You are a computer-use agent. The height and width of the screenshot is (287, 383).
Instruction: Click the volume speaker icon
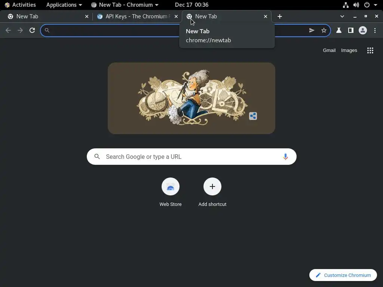pos(356,5)
